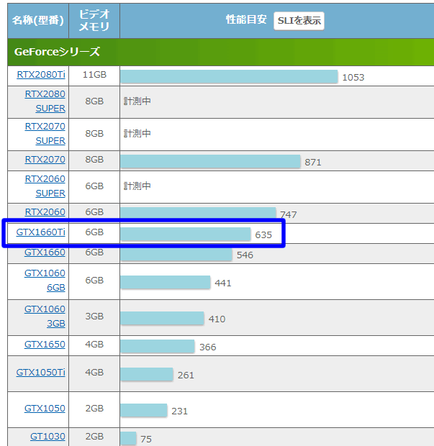Open the plain RTX2070 link
Viewport: 434px width, 446px height.
point(45,160)
